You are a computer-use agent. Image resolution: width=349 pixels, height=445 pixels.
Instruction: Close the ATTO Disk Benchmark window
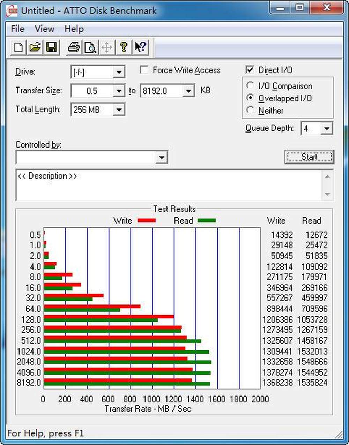[x=327, y=8]
